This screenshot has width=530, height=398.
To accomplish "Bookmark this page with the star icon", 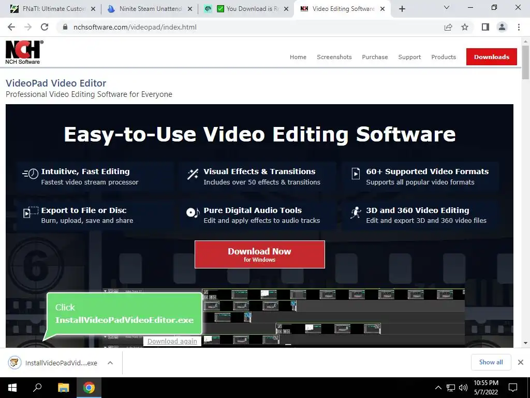I will coord(465,27).
